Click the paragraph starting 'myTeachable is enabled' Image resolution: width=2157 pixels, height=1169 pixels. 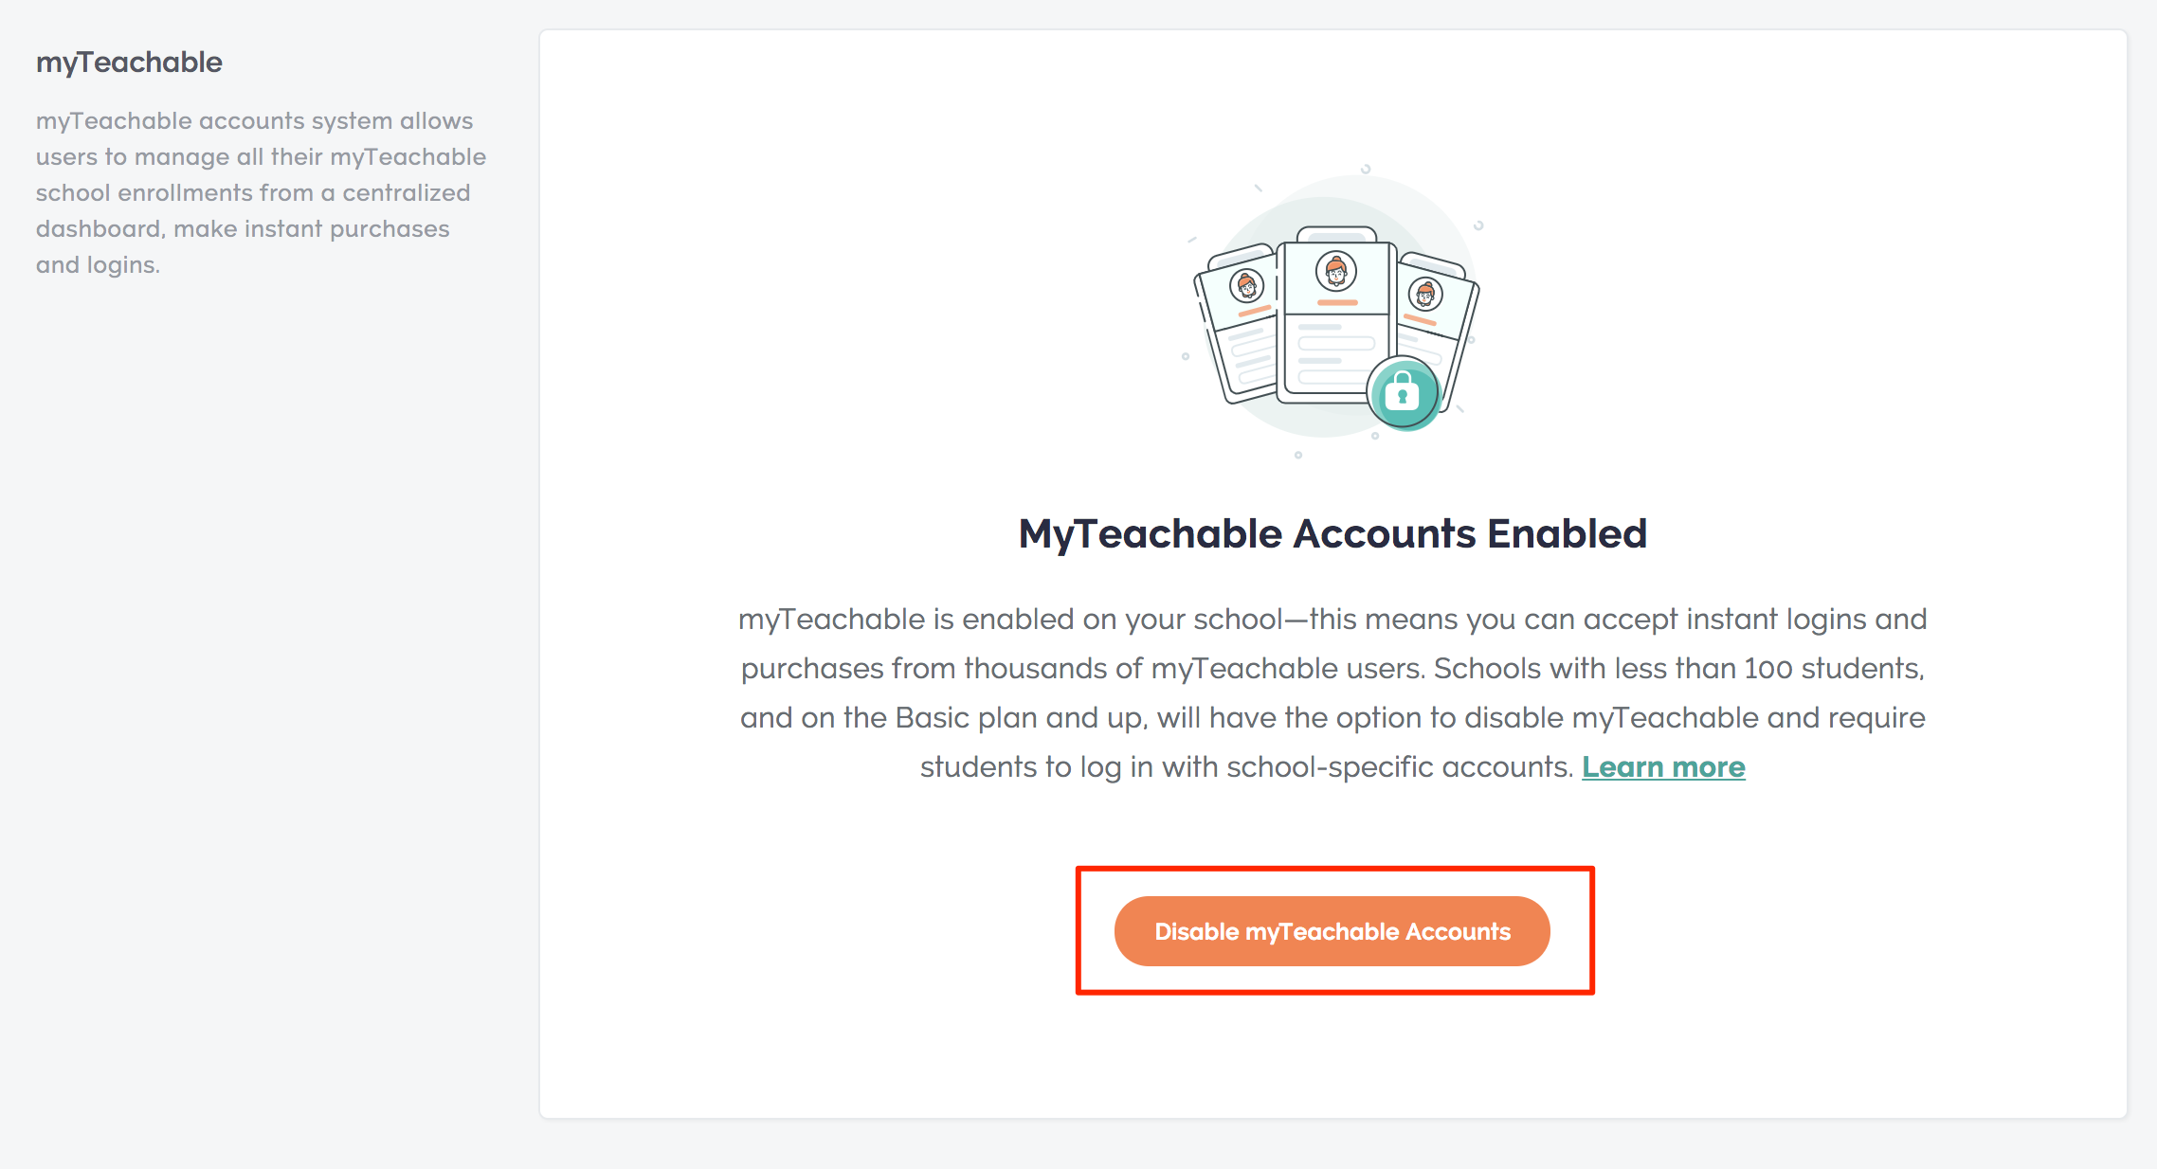click(x=1332, y=692)
